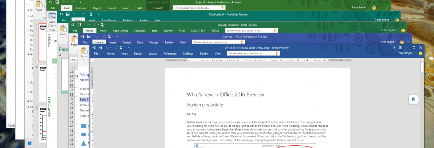Open Word's Customize Quick Access Toolbar arrow
Image resolution: width=434 pixels, height=148 pixels.
point(128,48)
